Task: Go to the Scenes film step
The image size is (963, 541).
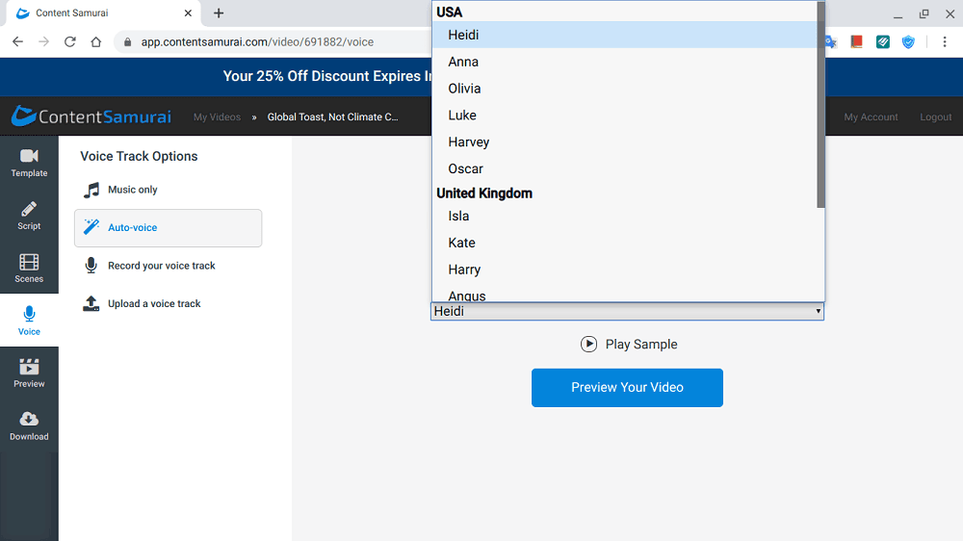Action: (x=29, y=268)
